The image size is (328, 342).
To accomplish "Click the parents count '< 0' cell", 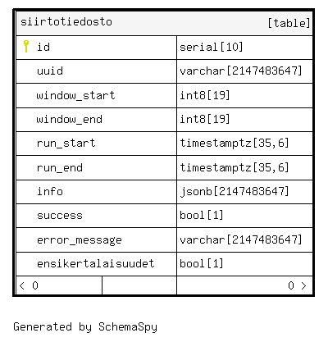I will pos(59,285).
